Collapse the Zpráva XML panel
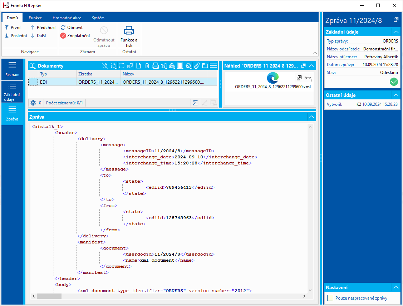 tap(312, 117)
